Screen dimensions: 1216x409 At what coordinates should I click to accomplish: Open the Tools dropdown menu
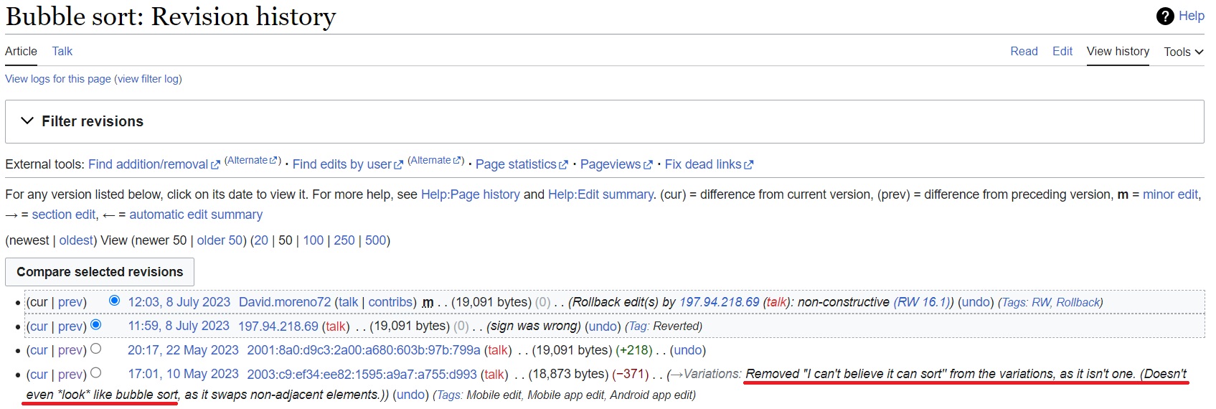coord(1184,52)
